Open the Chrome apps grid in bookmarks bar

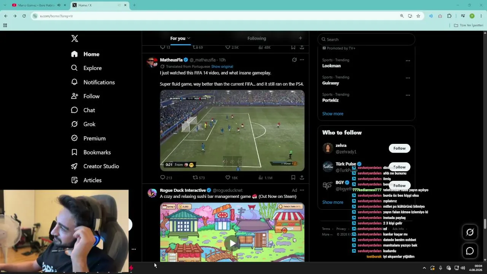(x=5, y=25)
